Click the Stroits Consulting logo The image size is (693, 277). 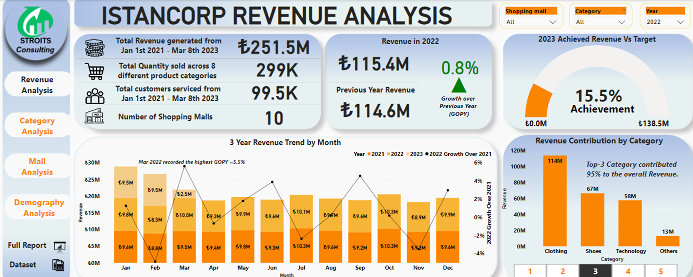pyautogui.click(x=36, y=31)
